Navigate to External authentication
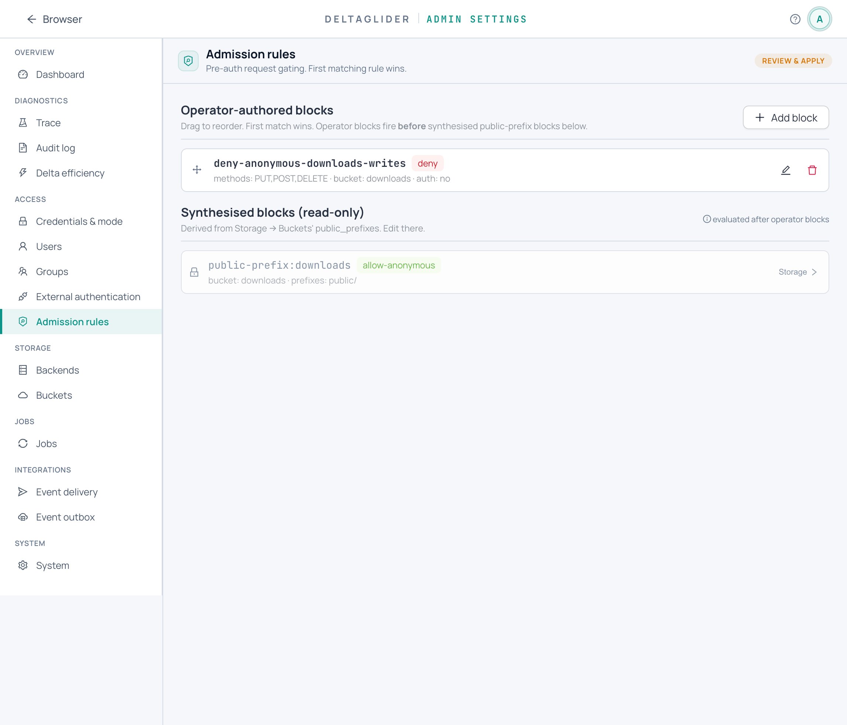The image size is (847, 725). [x=82, y=297]
